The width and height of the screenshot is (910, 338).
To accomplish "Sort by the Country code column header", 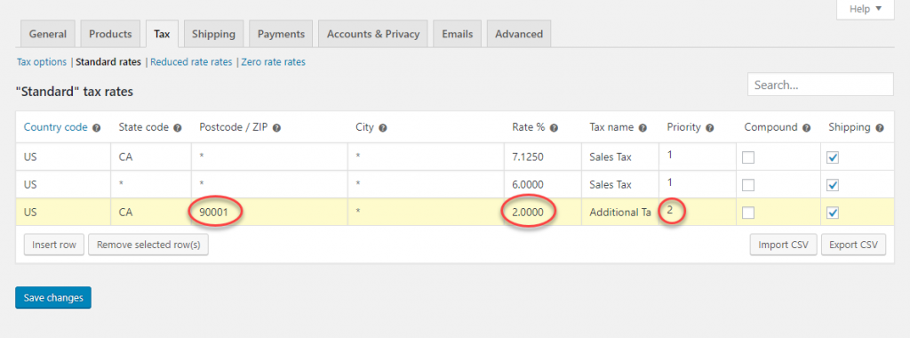I will click(x=56, y=127).
